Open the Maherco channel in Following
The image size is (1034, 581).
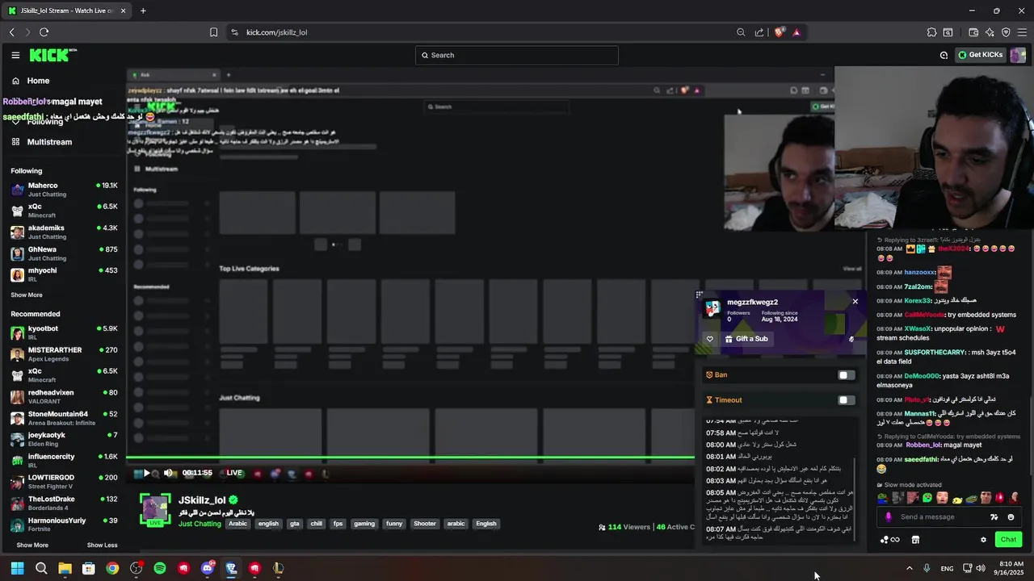tap(63, 190)
